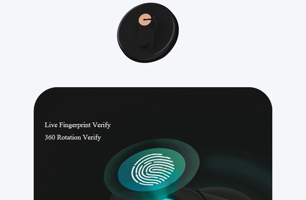Image resolution: width=306 pixels, height=200 pixels.
Task: Click the brand logo on copper disc
Action: pyautogui.click(x=147, y=19)
